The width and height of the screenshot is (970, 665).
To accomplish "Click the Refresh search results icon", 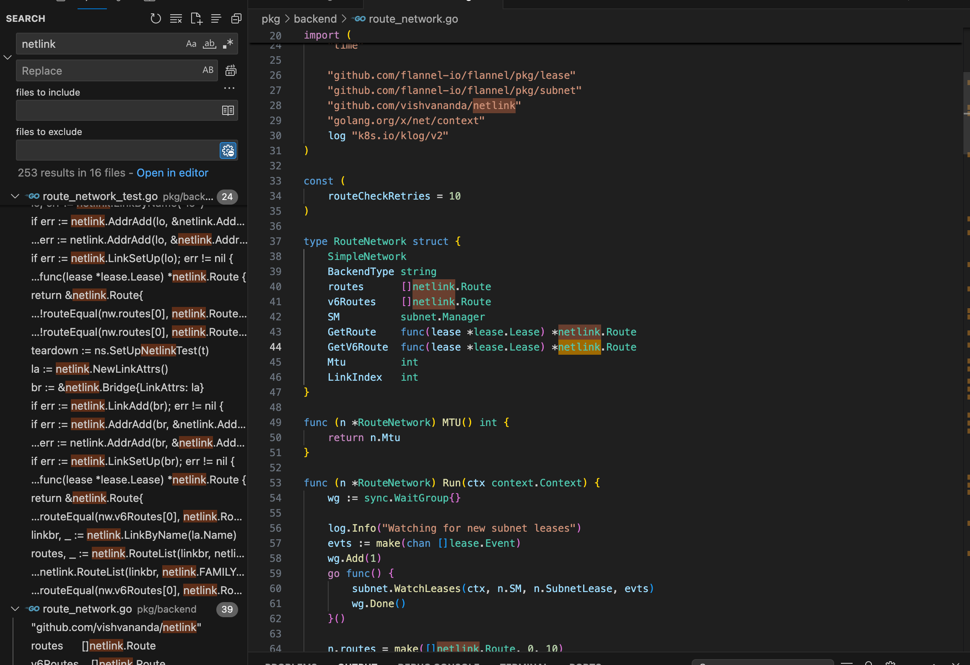I will click(156, 18).
